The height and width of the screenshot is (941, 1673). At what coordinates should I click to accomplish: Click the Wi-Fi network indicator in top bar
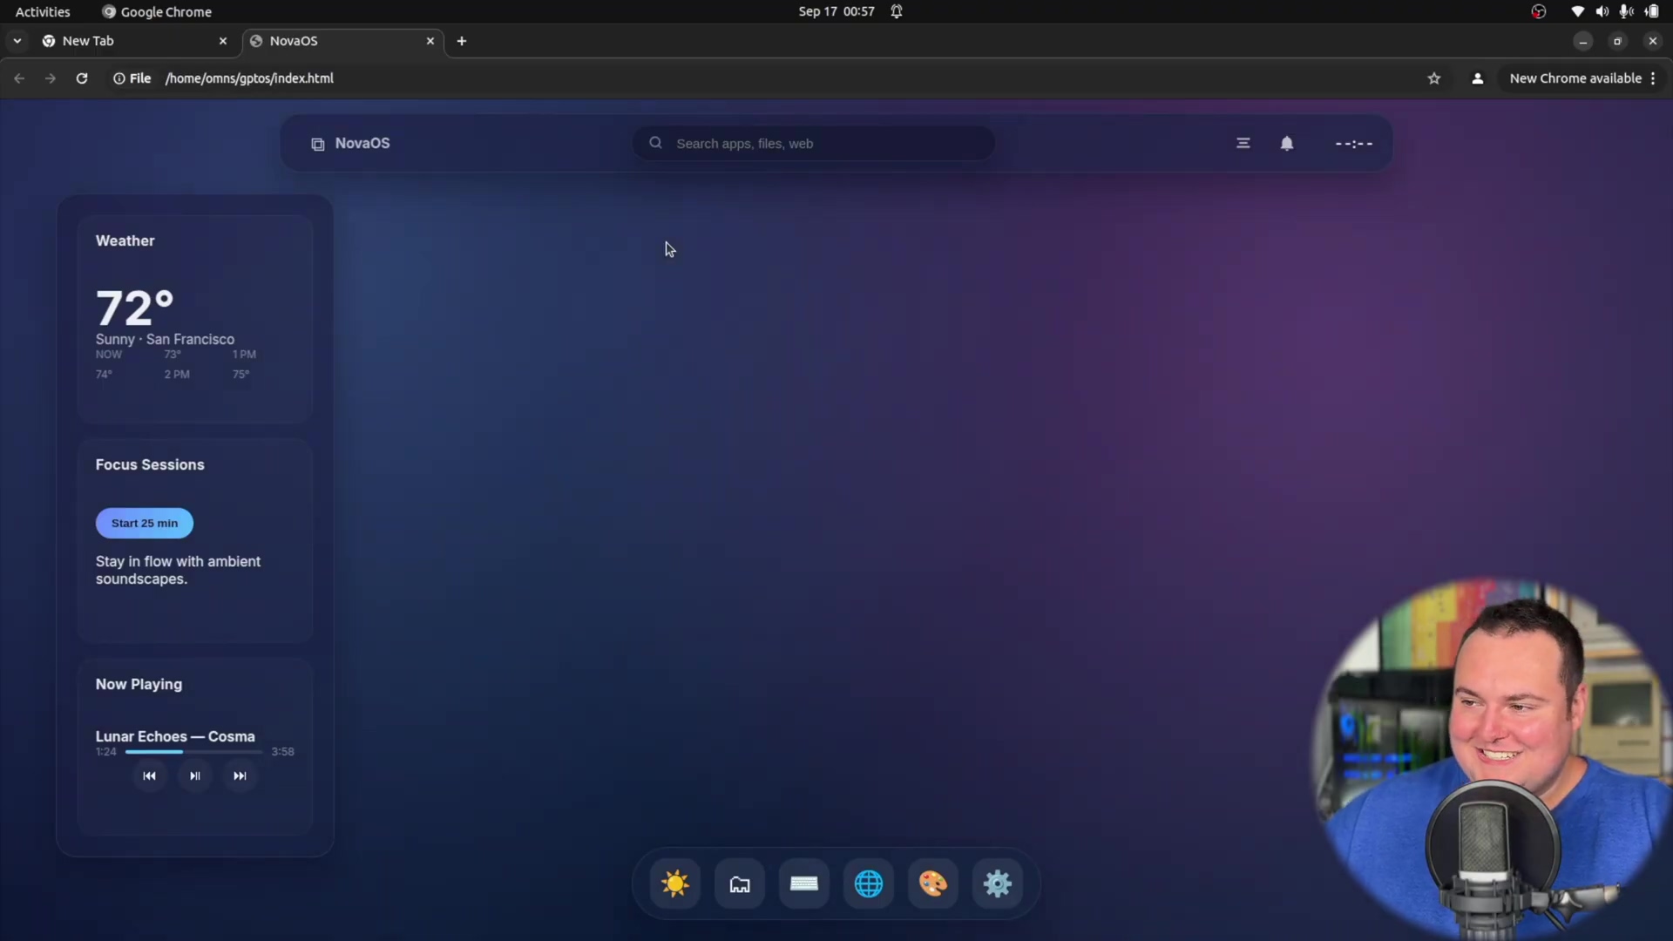(x=1578, y=11)
